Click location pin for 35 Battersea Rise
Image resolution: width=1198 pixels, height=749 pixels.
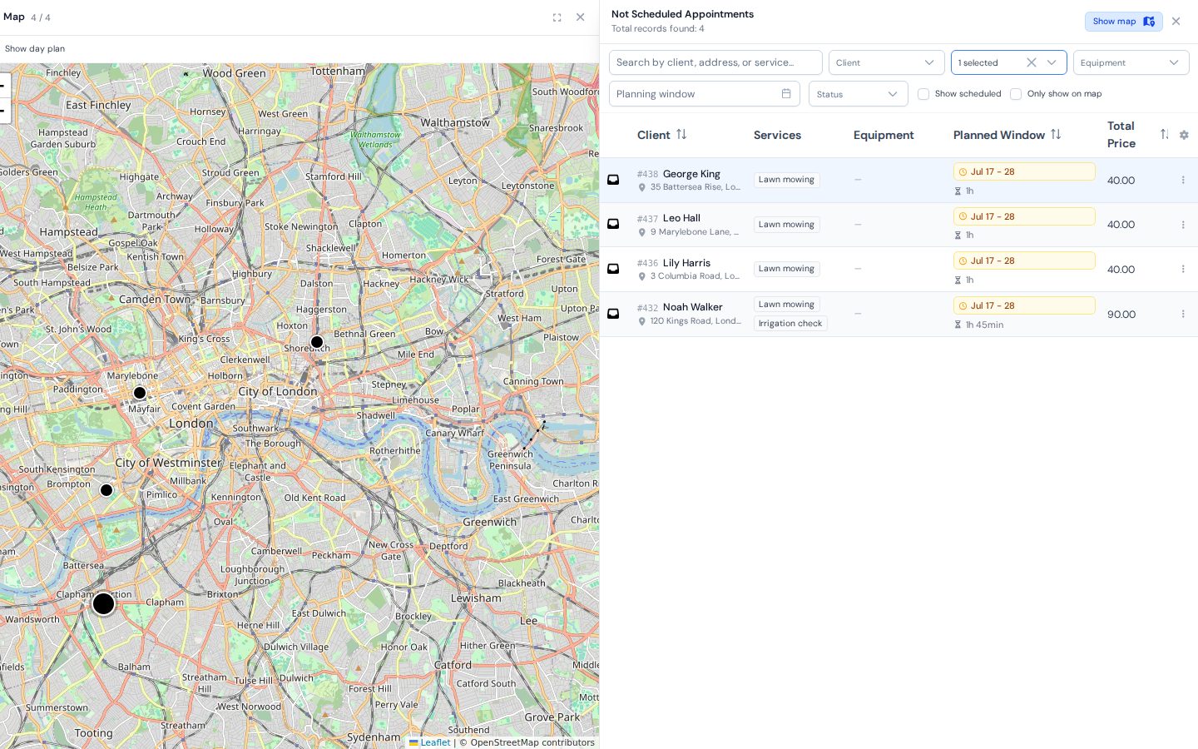pos(642,187)
